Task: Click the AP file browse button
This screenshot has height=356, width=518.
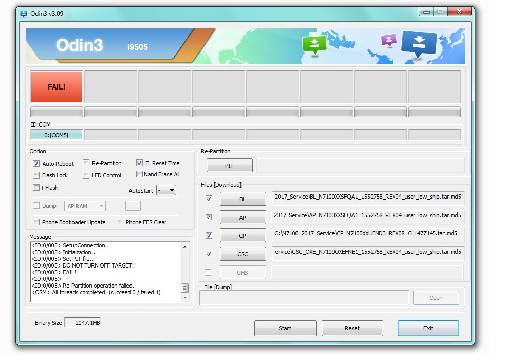Action: pyautogui.click(x=243, y=218)
